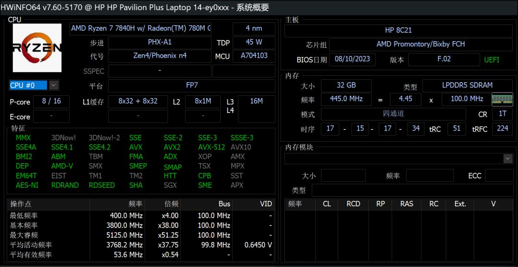Screen dimensions: 518x267
Task: Click the Zen4/Phoenix n4 codename field
Action: pyautogui.click(x=160, y=56)
